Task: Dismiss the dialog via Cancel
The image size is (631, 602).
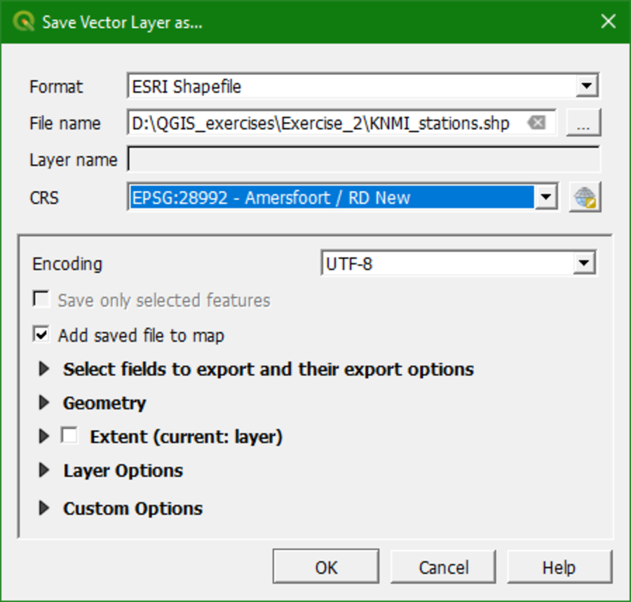Action: tap(442, 566)
